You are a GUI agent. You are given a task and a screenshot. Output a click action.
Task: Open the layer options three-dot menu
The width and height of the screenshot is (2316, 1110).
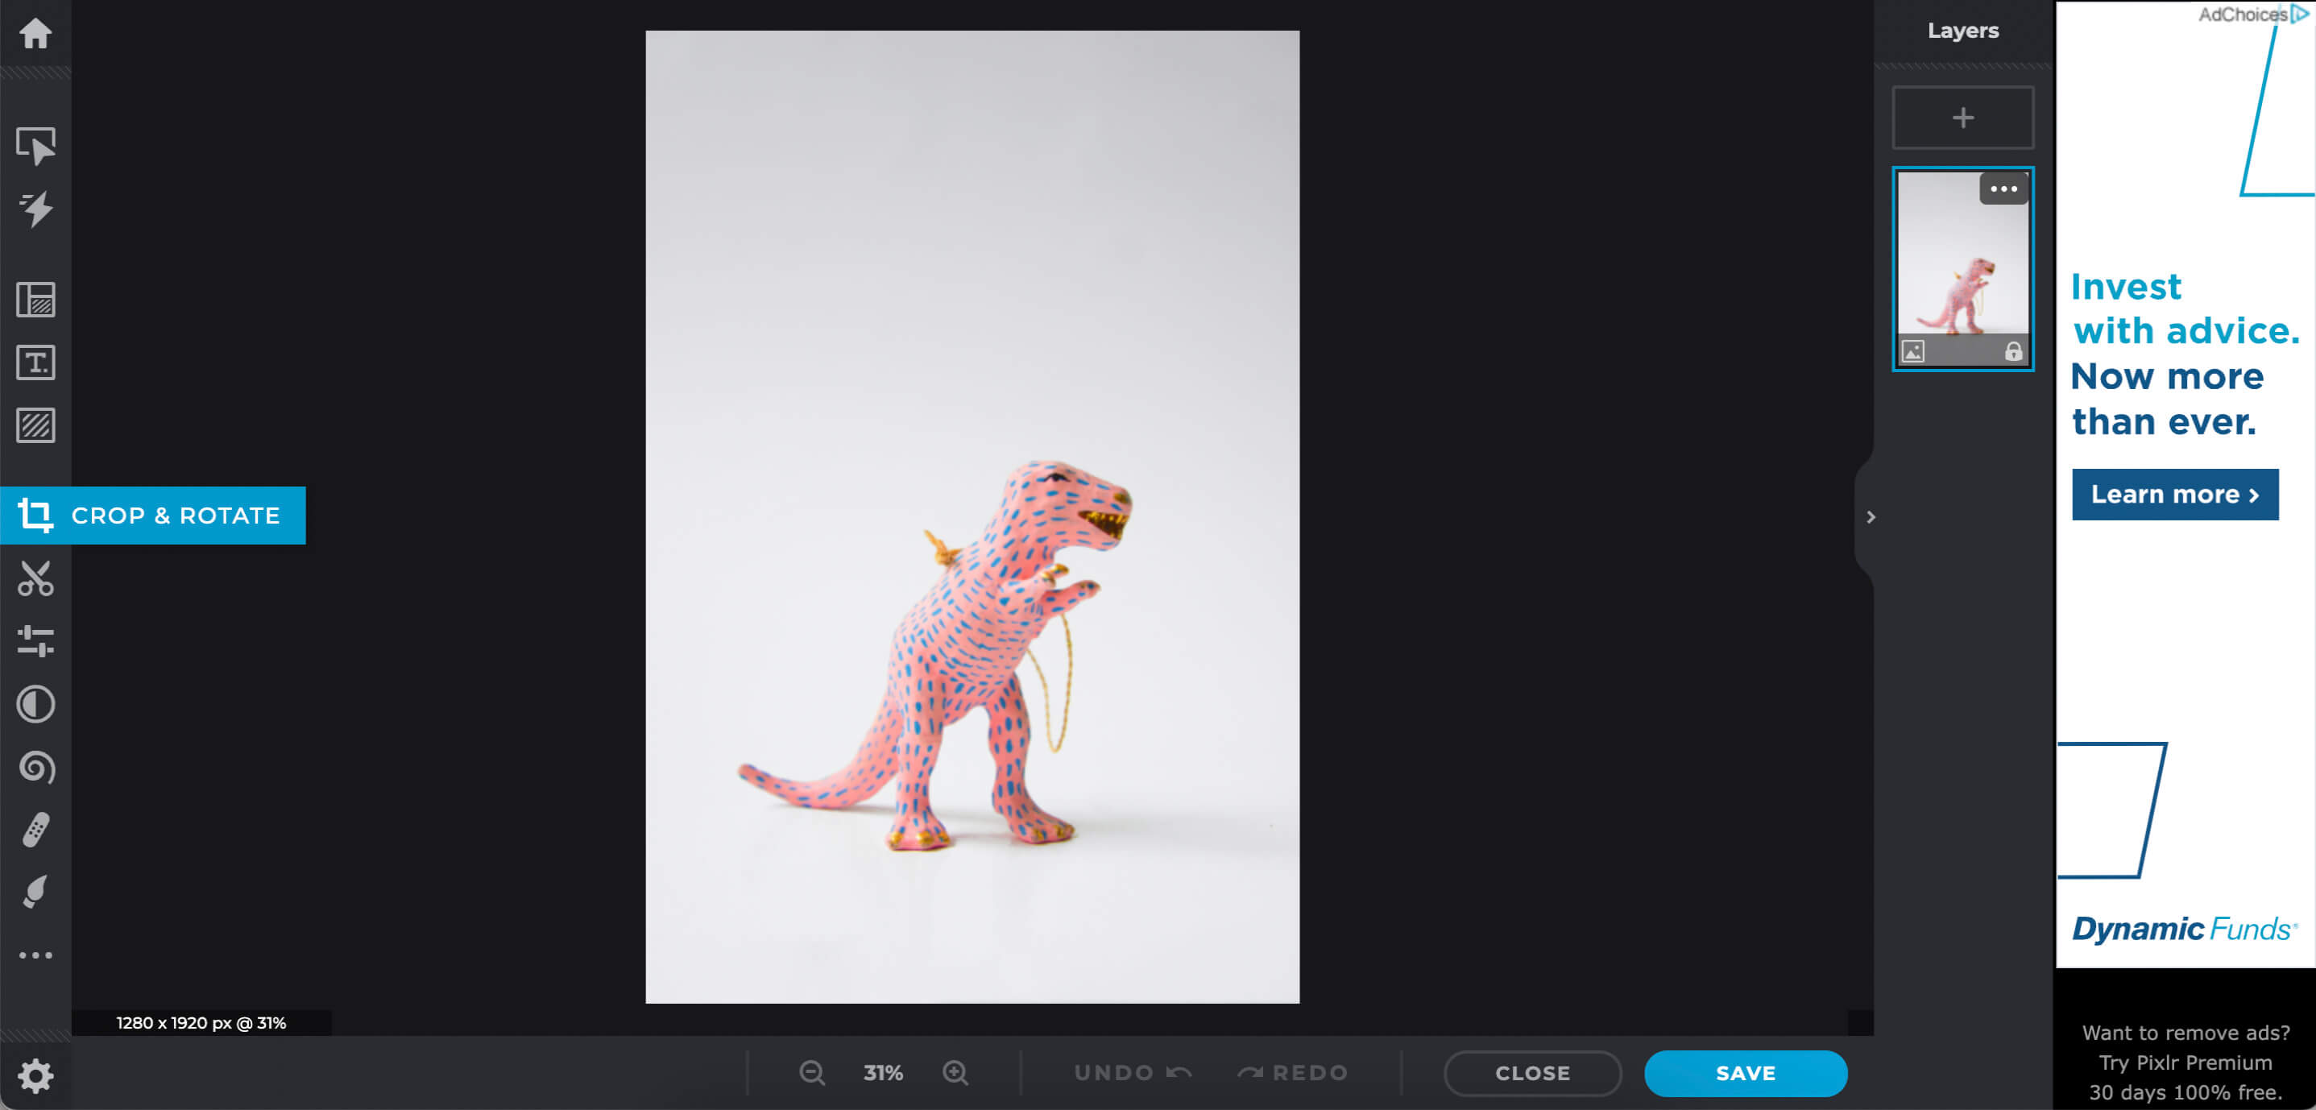2003,188
